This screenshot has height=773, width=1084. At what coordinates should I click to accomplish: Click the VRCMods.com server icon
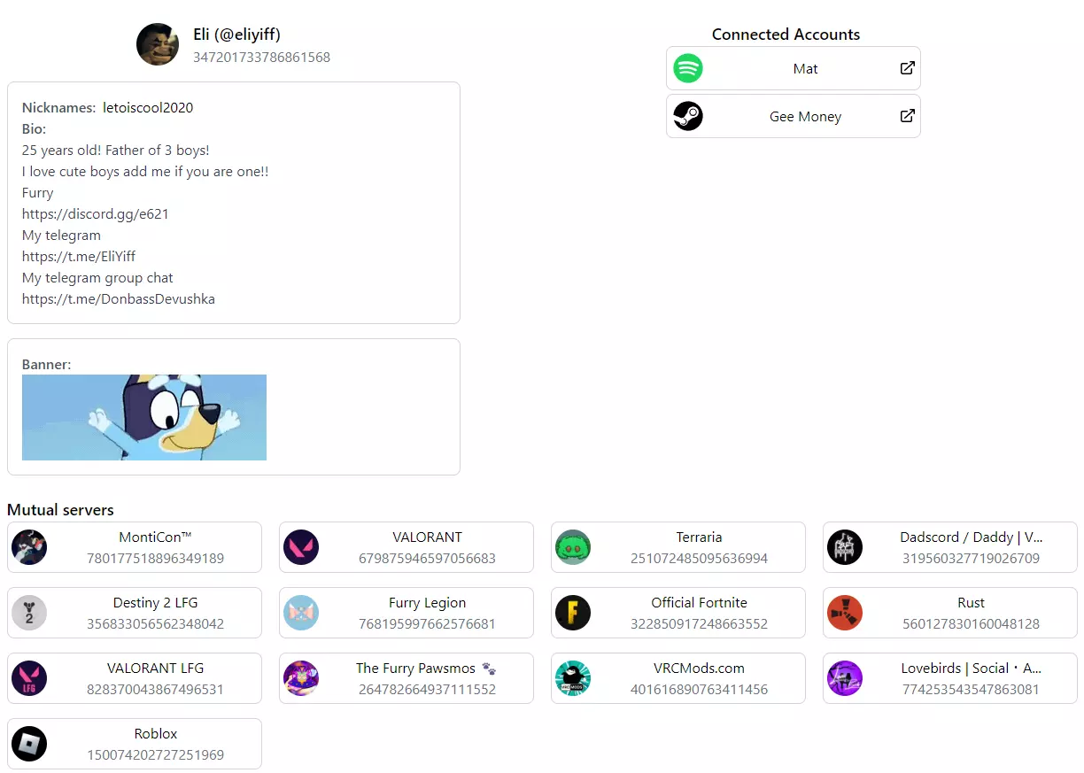573,678
